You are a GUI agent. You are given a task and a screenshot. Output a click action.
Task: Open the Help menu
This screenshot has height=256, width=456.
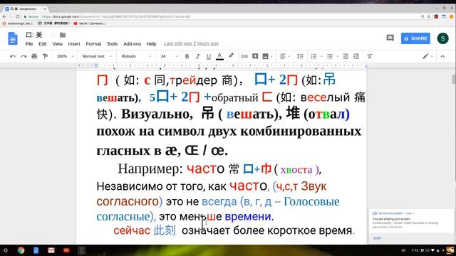pyautogui.click(x=151, y=44)
